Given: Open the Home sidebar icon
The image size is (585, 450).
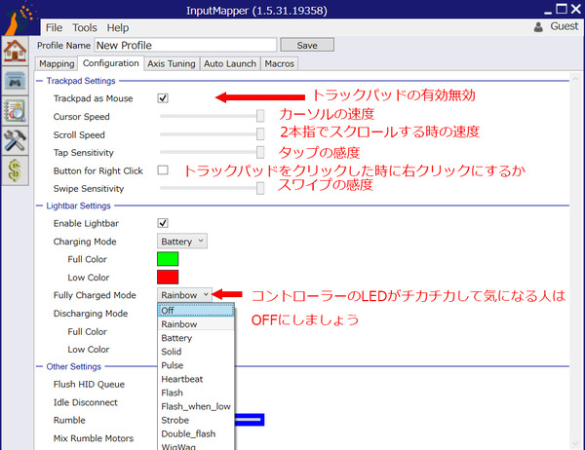Looking at the screenshot, I should [15, 51].
